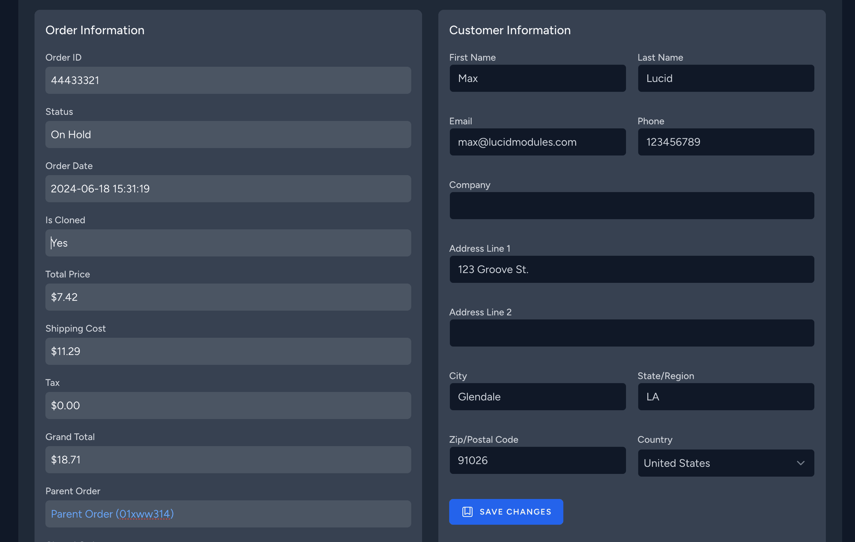This screenshot has height=542, width=855.
Task: Click the Order ID field 44433321
Action: [x=228, y=81]
